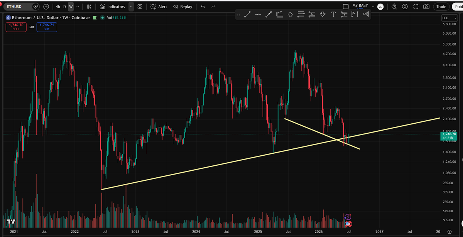Select the horizontal levels lines tool

[x=301, y=15]
